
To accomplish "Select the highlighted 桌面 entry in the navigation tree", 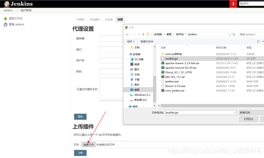I will click(x=138, y=90).
